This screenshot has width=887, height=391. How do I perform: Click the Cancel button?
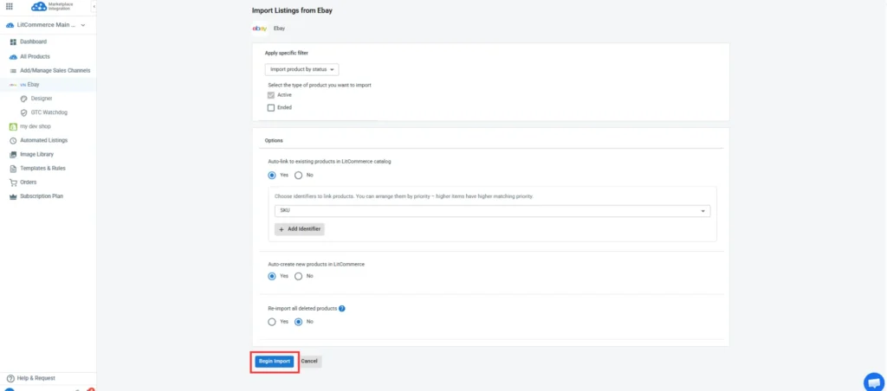coord(309,361)
